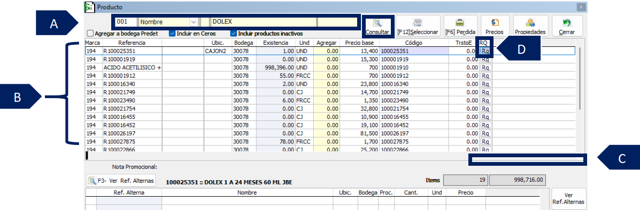Open the Propiedades button
This screenshot has width=640, height=210.
click(x=530, y=27)
